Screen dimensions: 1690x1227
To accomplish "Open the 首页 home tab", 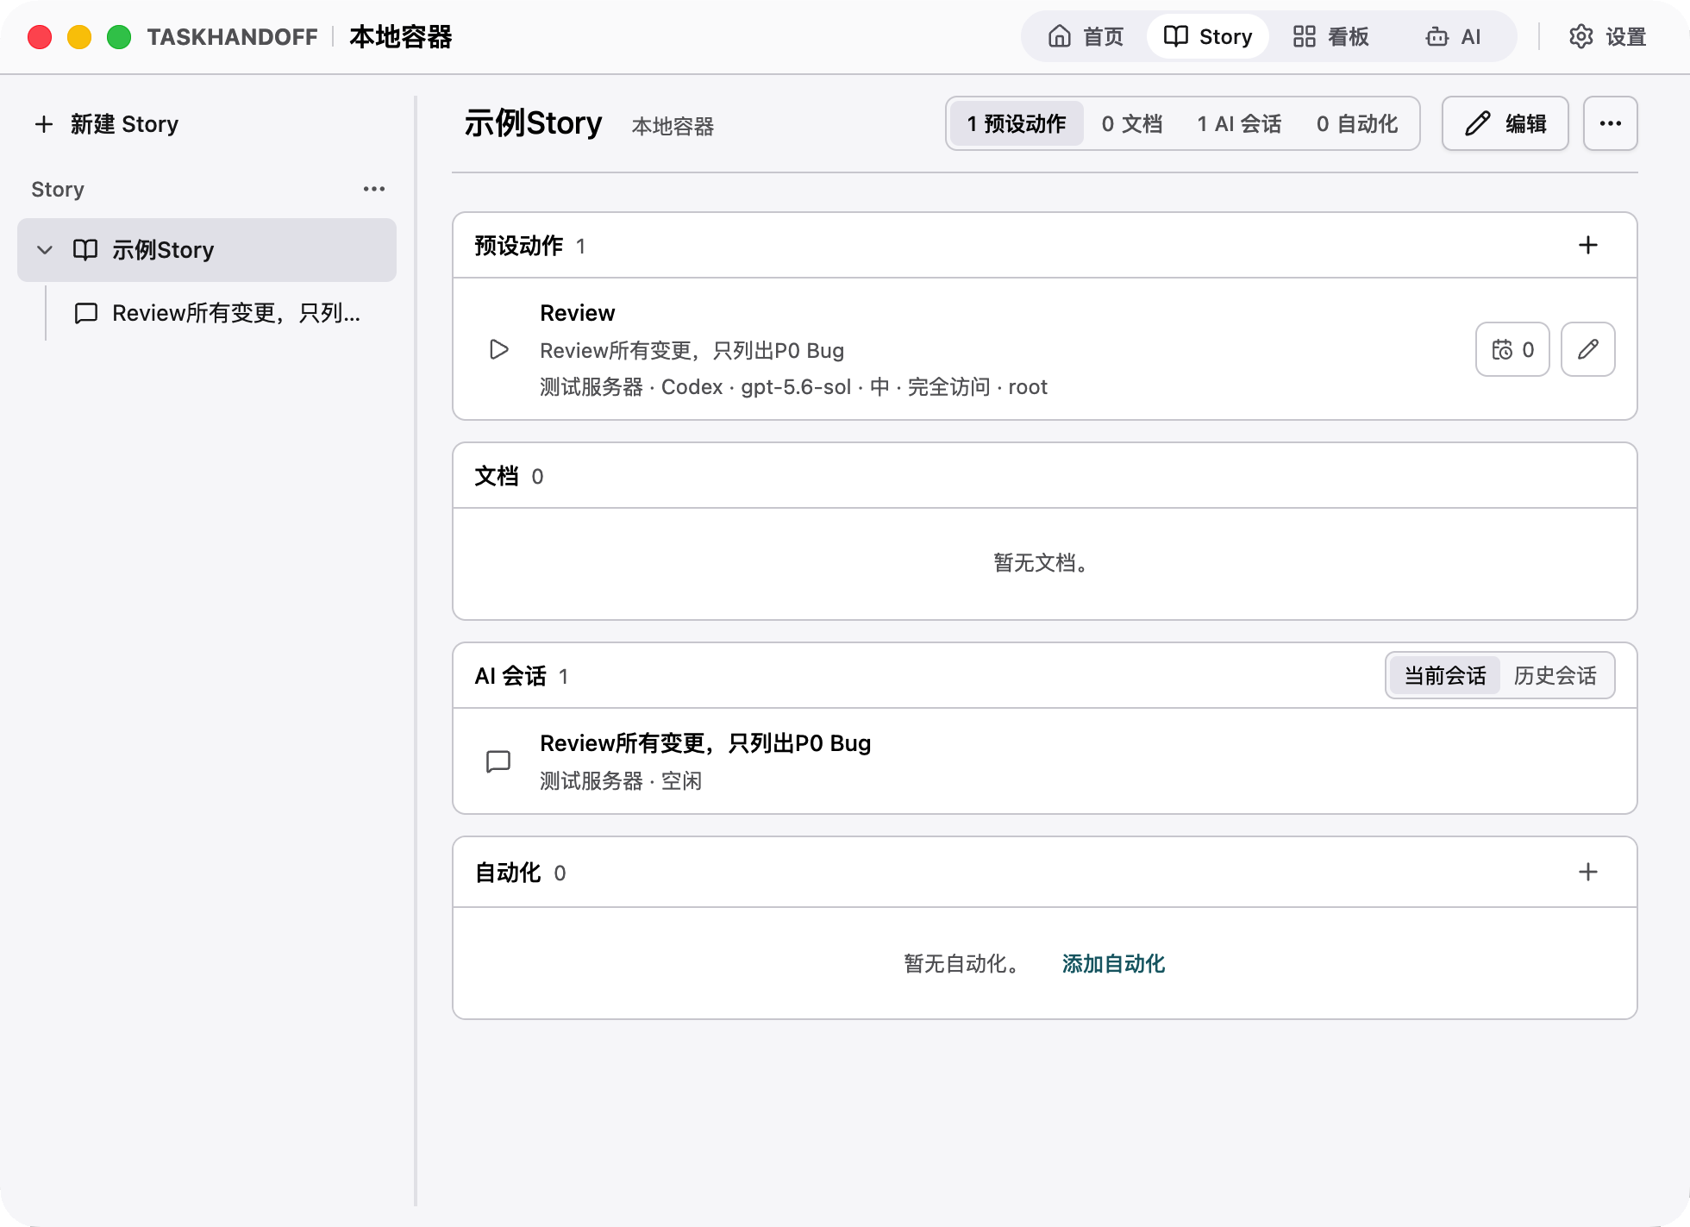I will point(1086,36).
